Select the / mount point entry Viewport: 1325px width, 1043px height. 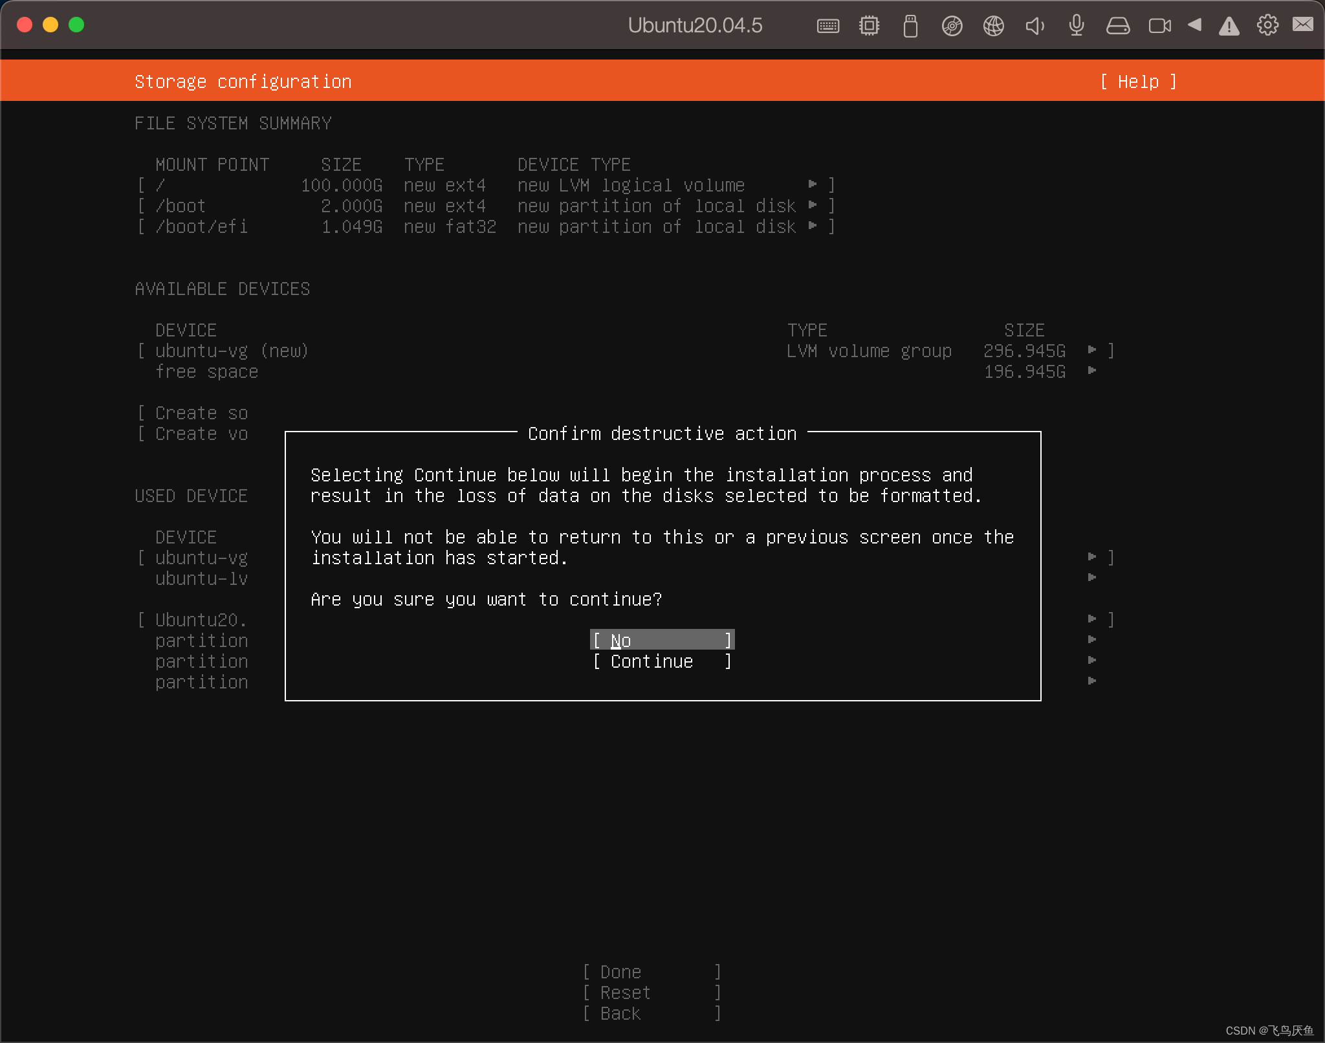[x=485, y=185]
